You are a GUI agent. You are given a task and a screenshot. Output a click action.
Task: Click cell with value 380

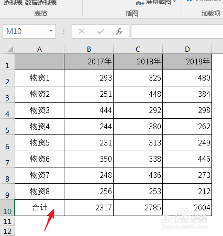pyautogui.click(x=138, y=127)
